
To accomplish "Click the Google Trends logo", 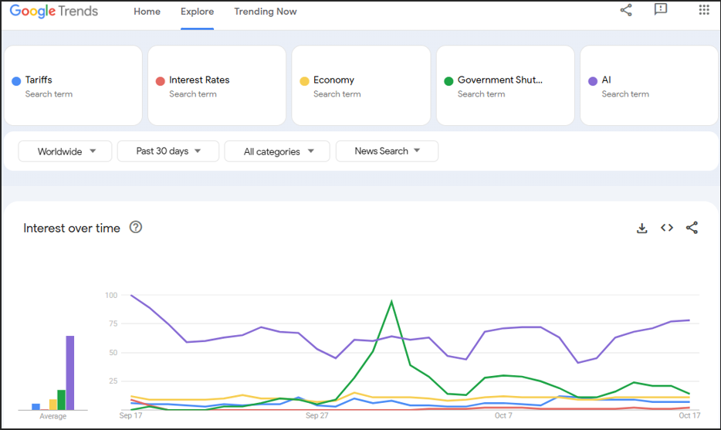I will (x=54, y=11).
